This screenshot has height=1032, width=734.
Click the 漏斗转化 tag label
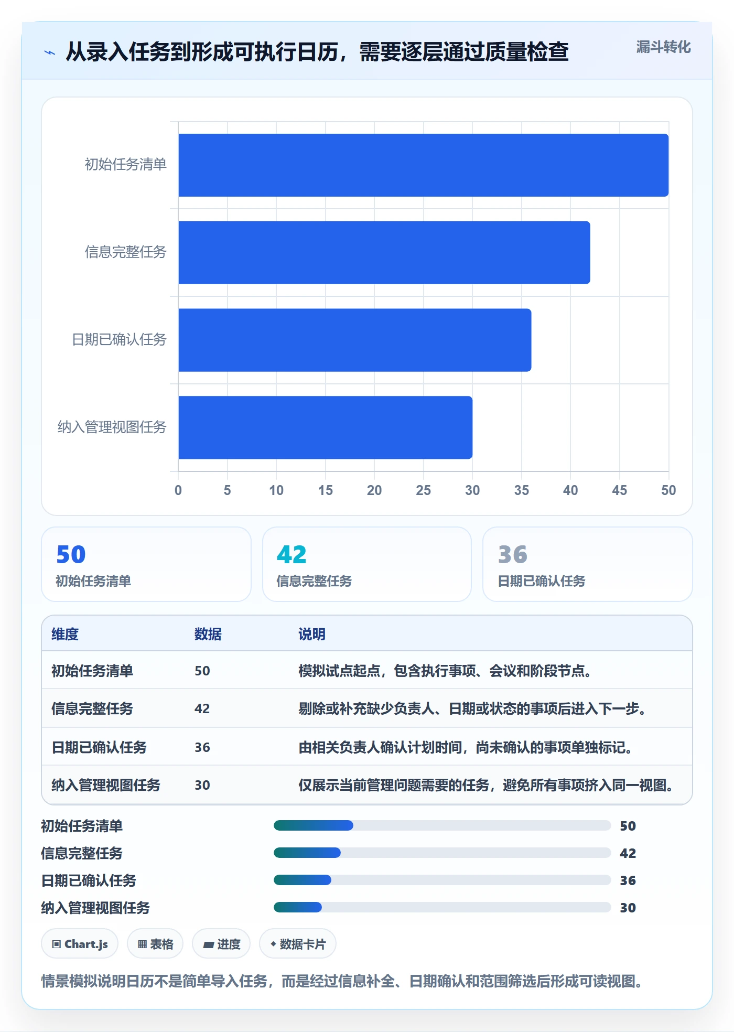coord(663,47)
